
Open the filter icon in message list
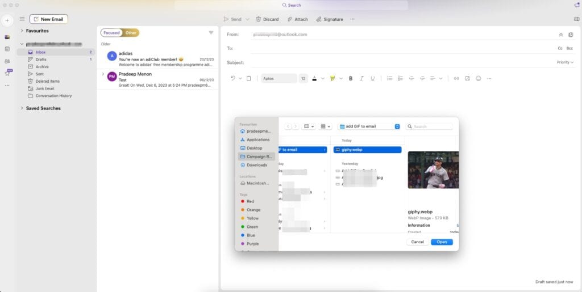pyautogui.click(x=211, y=32)
